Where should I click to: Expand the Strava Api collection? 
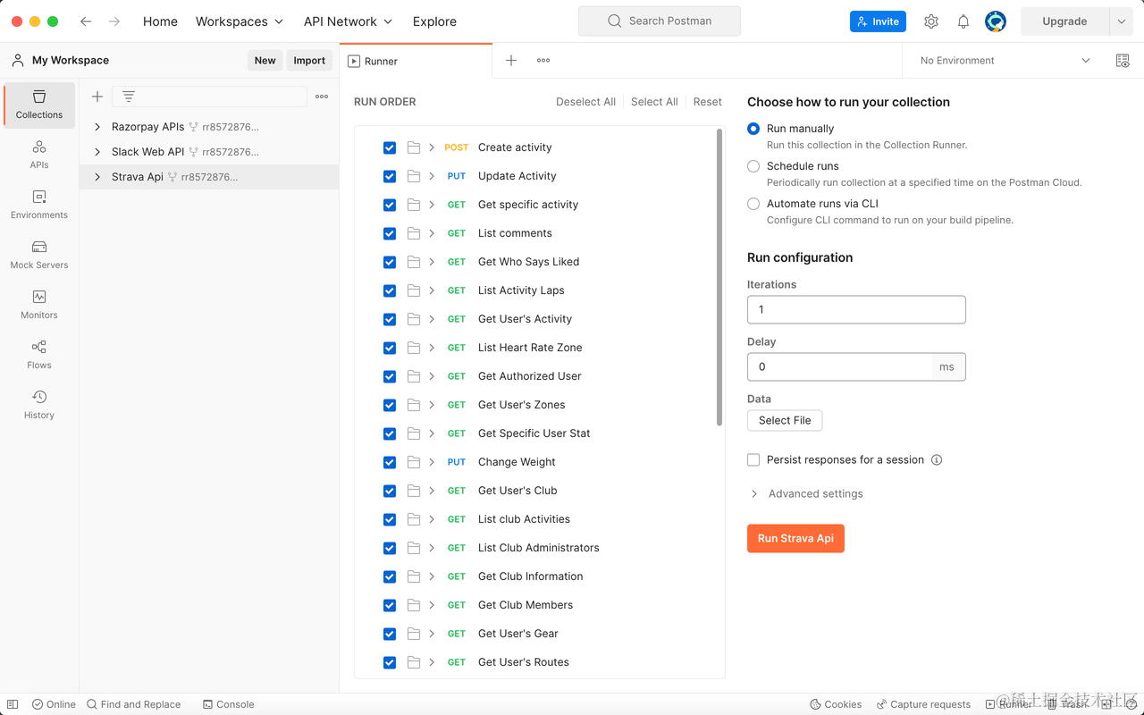(97, 177)
